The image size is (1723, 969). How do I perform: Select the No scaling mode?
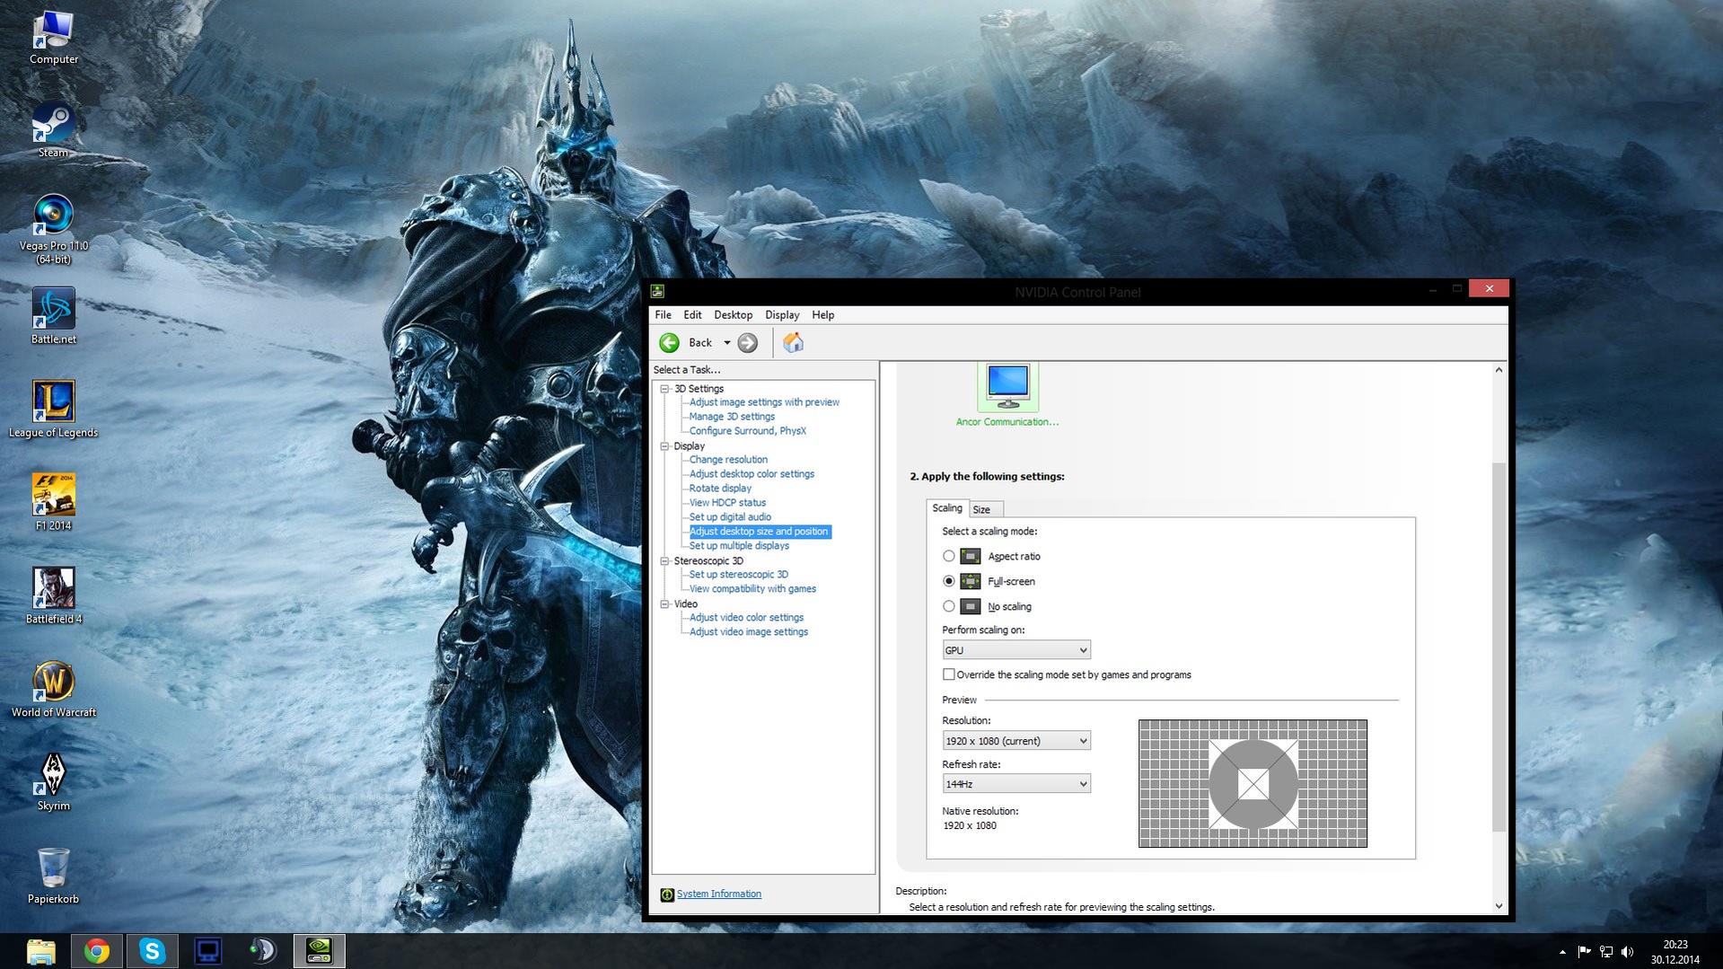point(949,607)
